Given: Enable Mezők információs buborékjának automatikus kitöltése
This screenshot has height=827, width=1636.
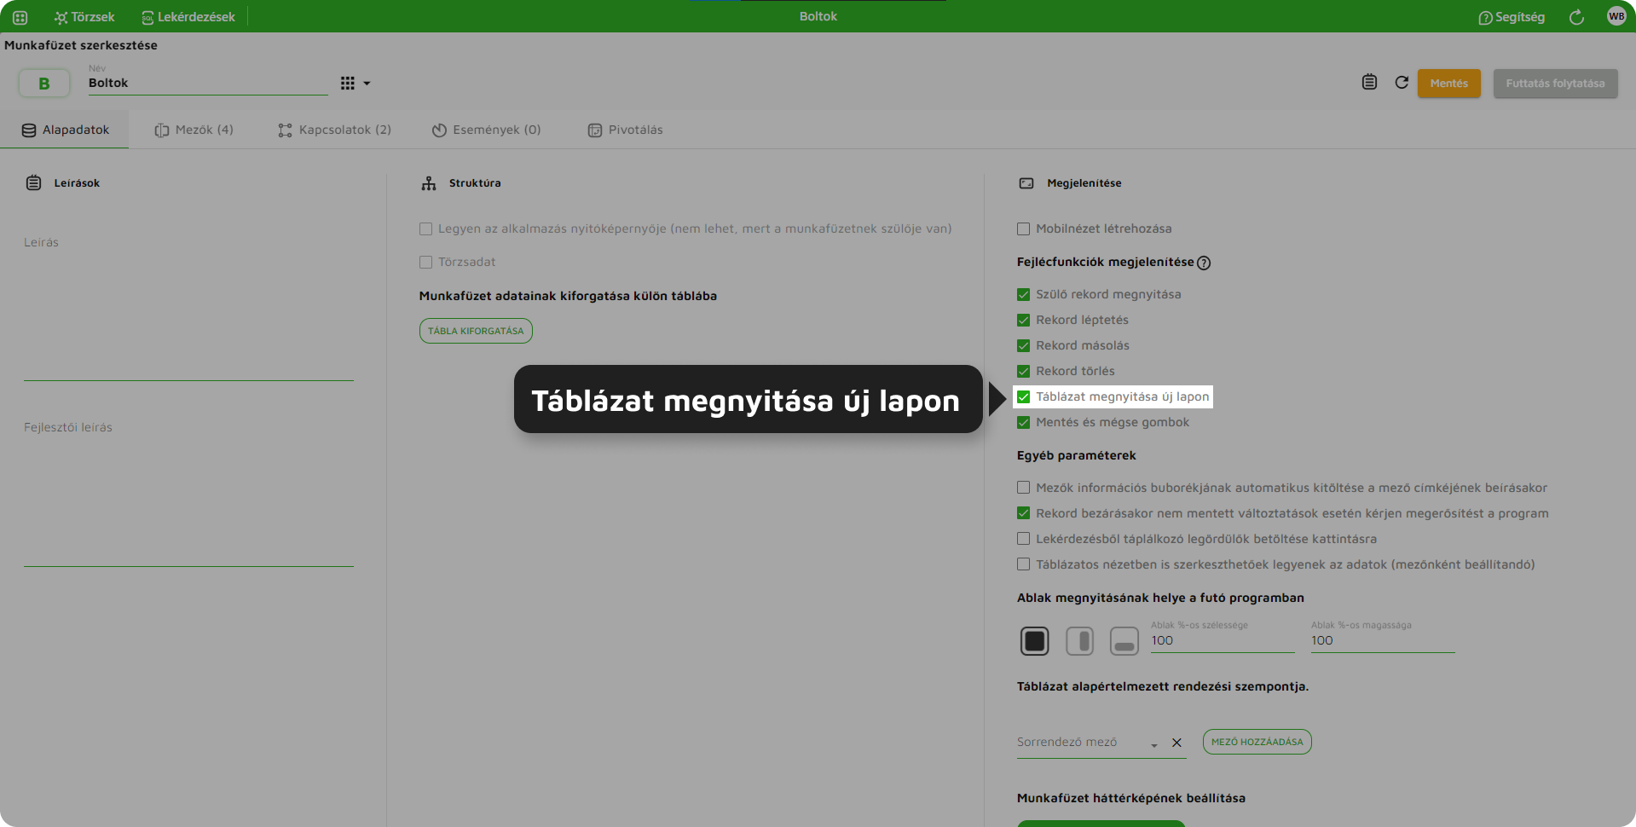Looking at the screenshot, I should [1023, 488].
